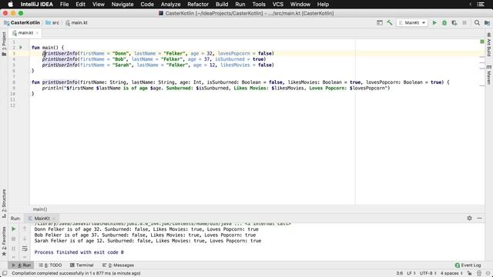
Task: Click the first error stripe mark on right
Action: (482, 57)
